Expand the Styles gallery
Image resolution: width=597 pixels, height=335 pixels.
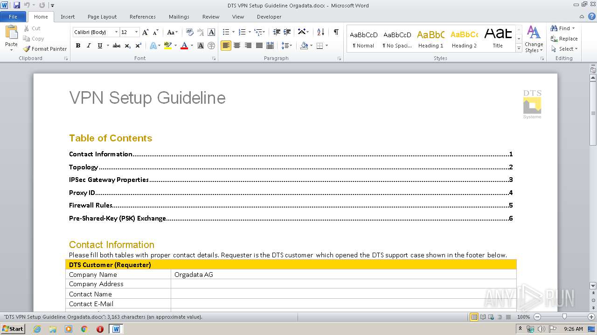[x=519, y=48]
